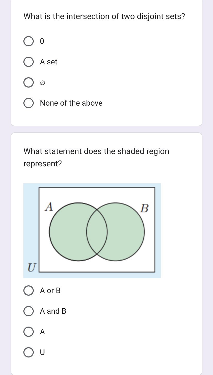This screenshot has width=213, height=375.
Task: Click the overlapping intersection of the circles
Action: tap(97, 232)
